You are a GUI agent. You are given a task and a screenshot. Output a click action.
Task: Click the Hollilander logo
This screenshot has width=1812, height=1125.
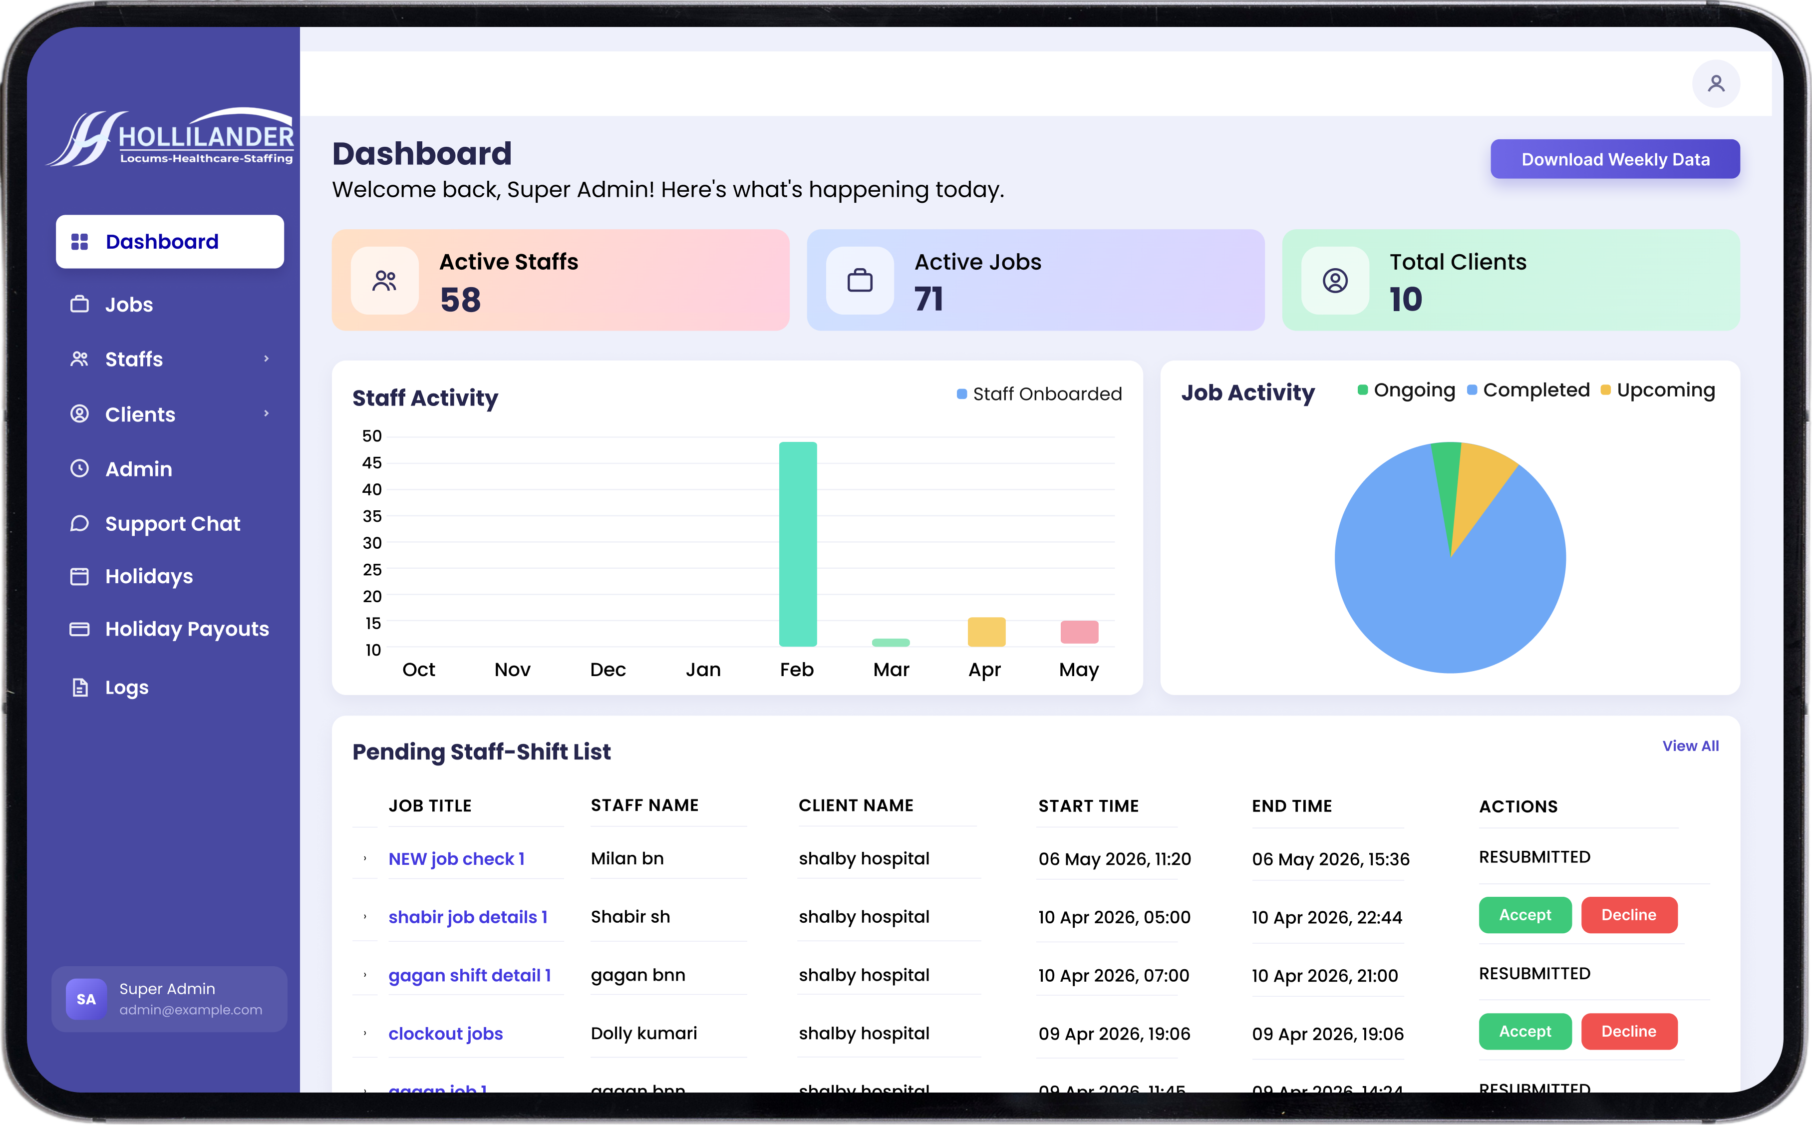(171, 137)
